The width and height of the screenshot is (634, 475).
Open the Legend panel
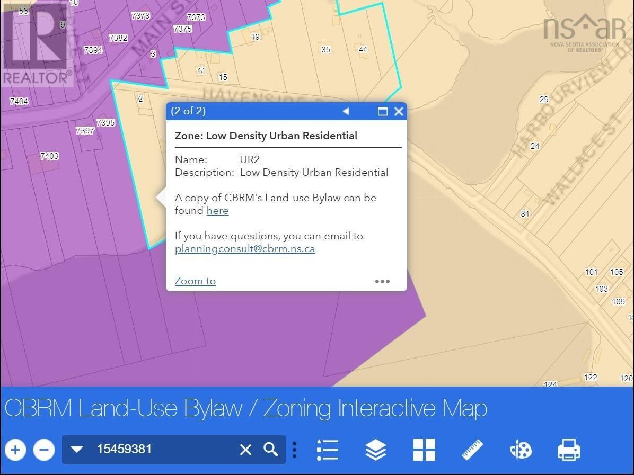click(x=327, y=450)
